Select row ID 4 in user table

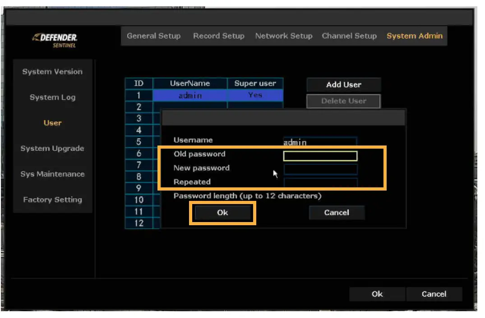tap(139, 130)
